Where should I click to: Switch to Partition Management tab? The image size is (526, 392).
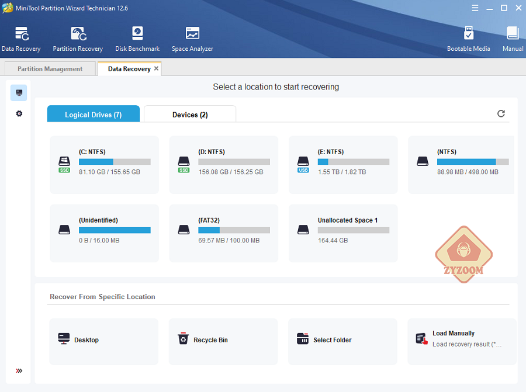point(50,69)
